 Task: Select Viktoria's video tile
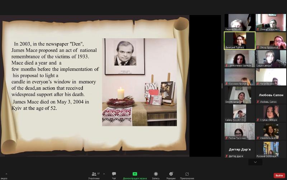[271, 131]
